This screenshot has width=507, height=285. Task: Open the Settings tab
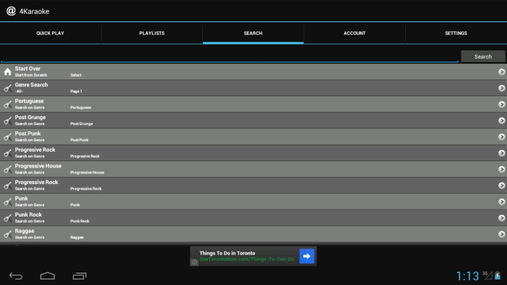click(456, 33)
